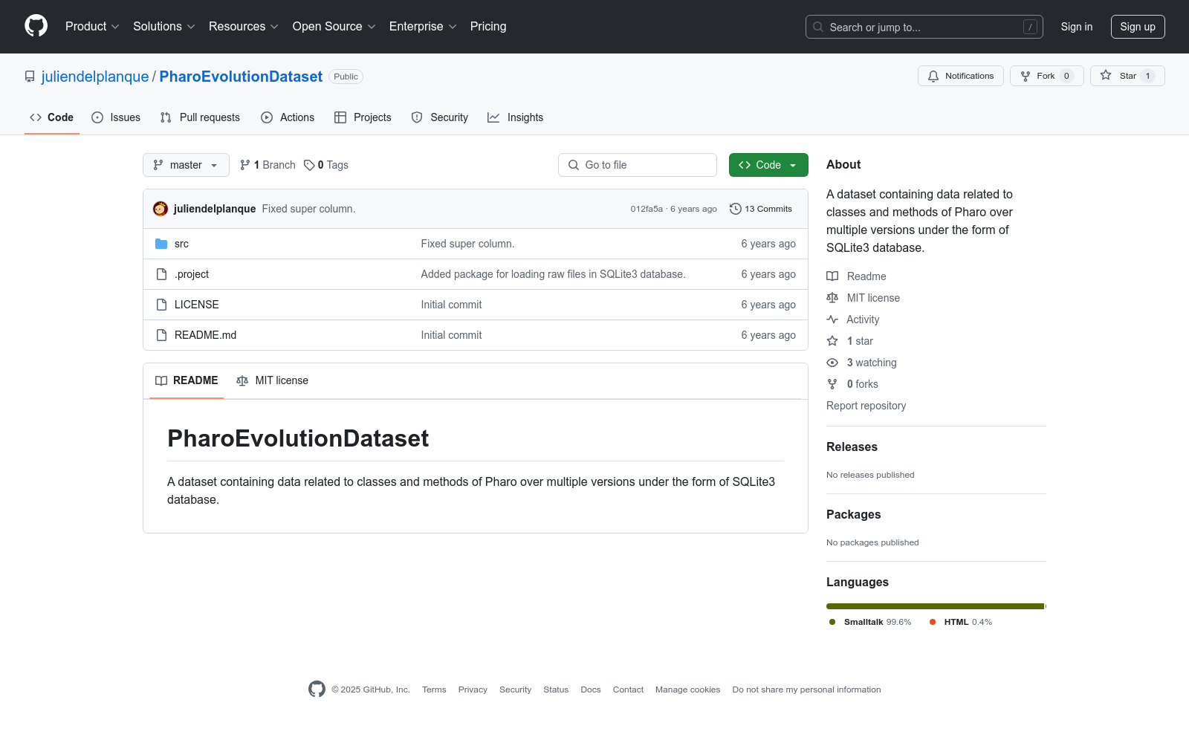This screenshot has width=1189, height=743.
Task: Click the Manage cookies footer link
Action: click(687, 690)
